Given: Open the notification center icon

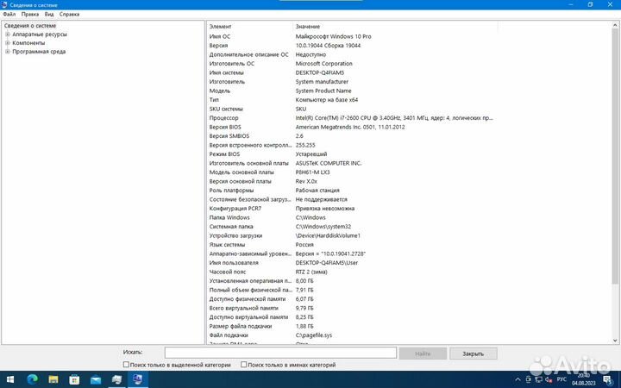Looking at the screenshot, I should coord(608,380).
